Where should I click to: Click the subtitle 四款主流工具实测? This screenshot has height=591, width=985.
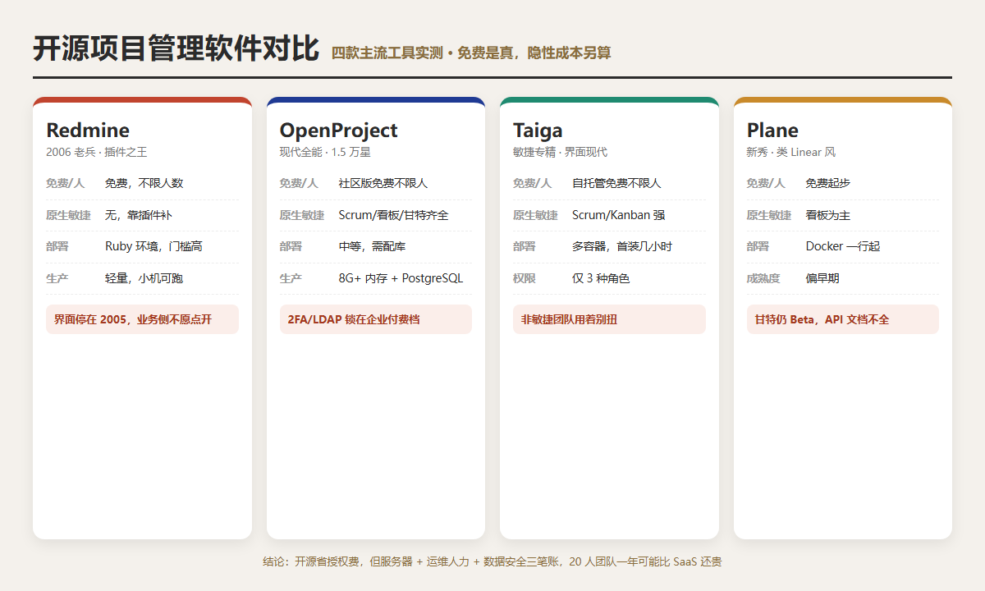[x=387, y=53]
